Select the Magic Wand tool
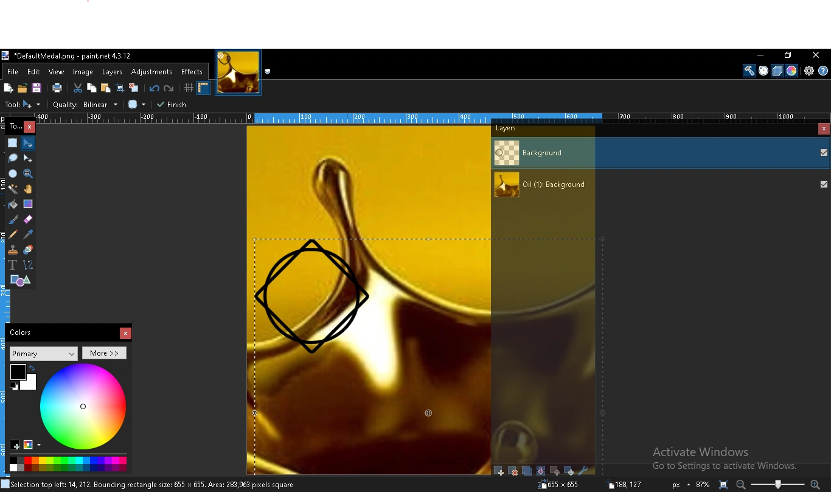The width and height of the screenshot is (831, 492). [x=13, y=189]
